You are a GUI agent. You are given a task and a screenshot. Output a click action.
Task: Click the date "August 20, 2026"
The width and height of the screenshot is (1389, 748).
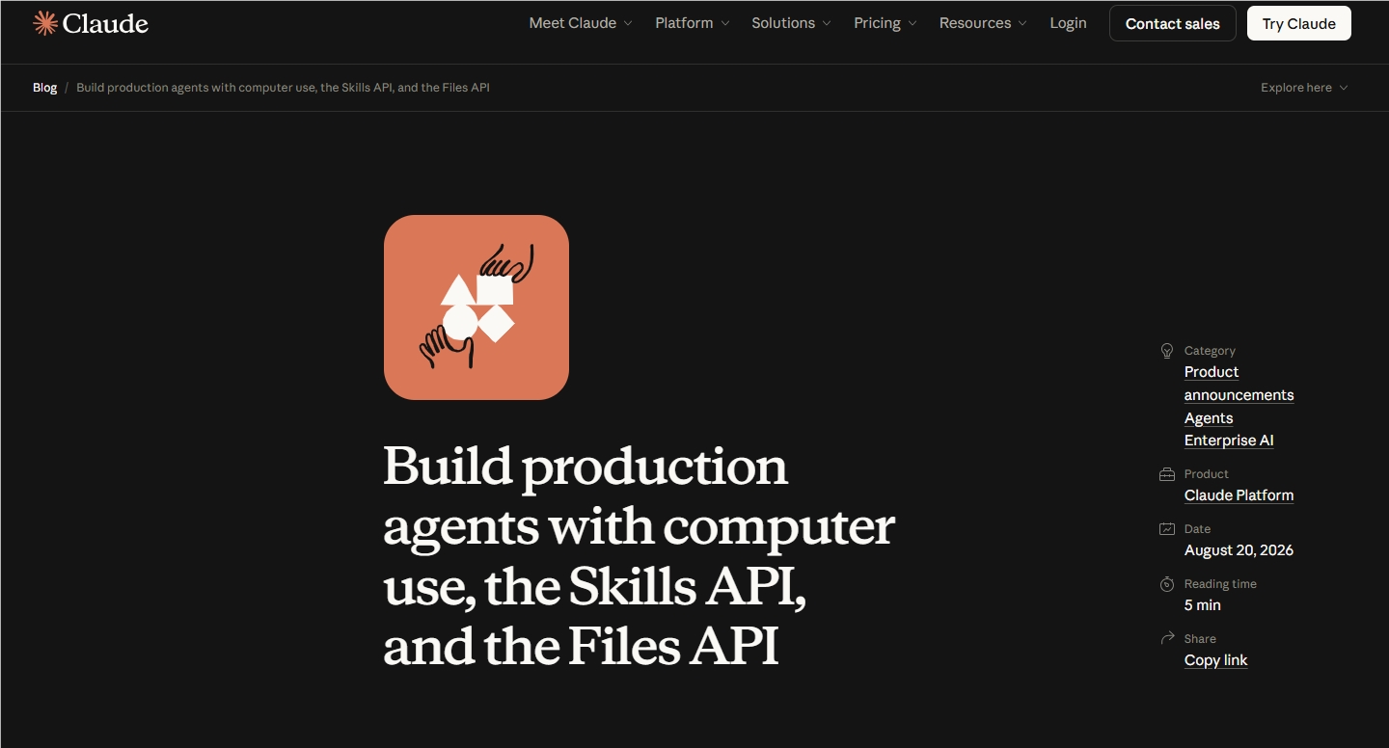(1239, 550)
